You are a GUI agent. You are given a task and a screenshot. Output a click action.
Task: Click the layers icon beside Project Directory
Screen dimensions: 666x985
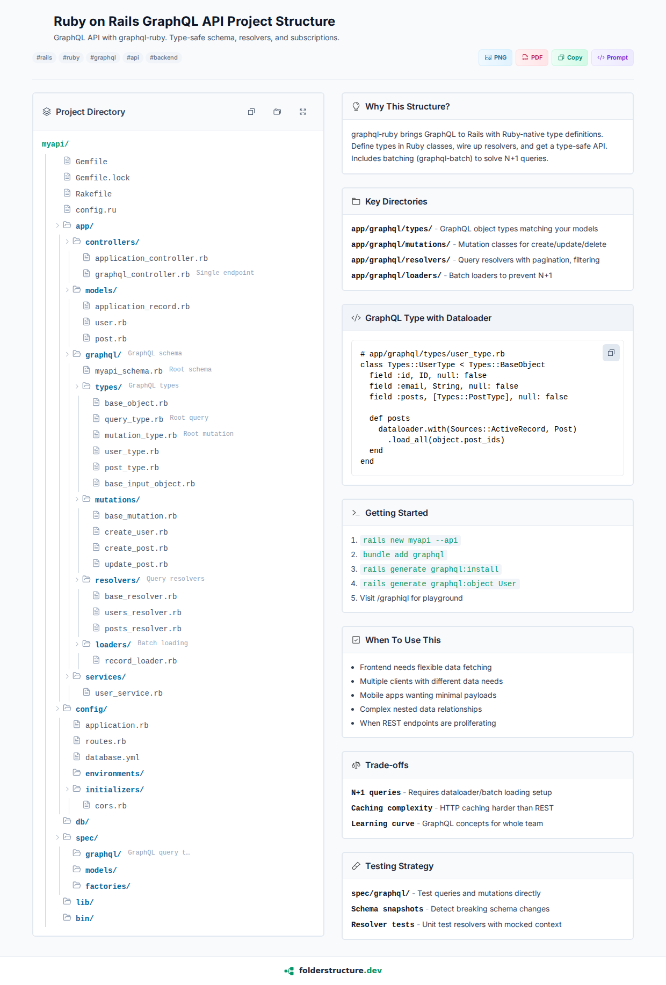coord(47,112)
